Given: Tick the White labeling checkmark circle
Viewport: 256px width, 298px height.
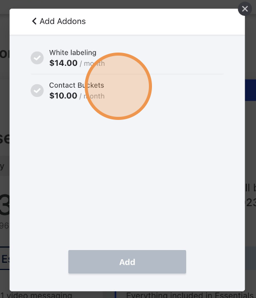Looking at the screenshot, I should click(x=37, y=58).
